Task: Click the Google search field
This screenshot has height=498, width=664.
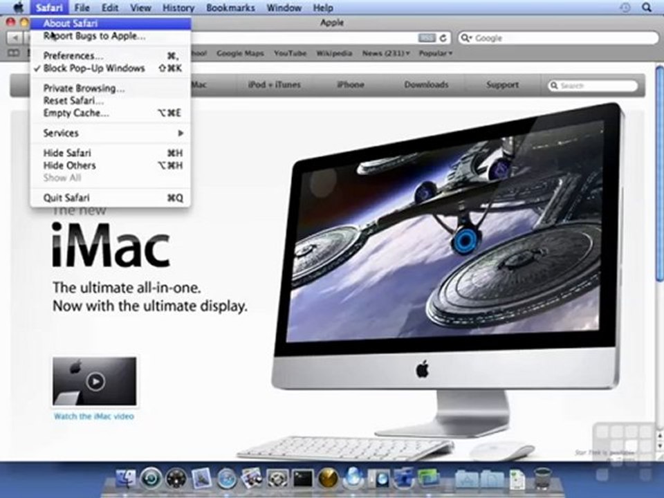Action: click(558, 38)
